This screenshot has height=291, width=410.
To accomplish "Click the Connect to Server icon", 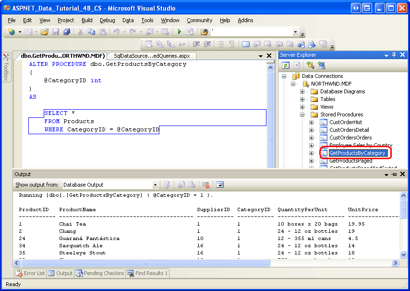I will (x=321, y=65).
